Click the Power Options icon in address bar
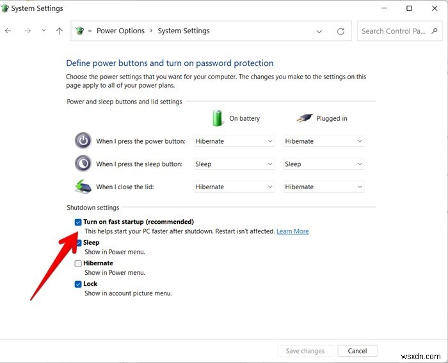 coord(80,31)
